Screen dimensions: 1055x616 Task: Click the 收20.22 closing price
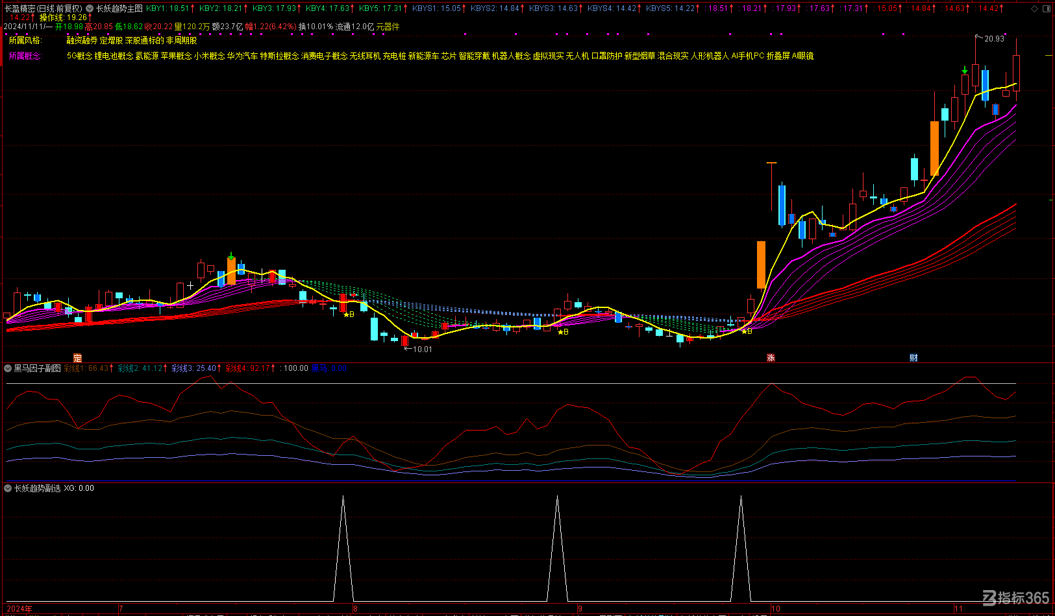(158, 27)
